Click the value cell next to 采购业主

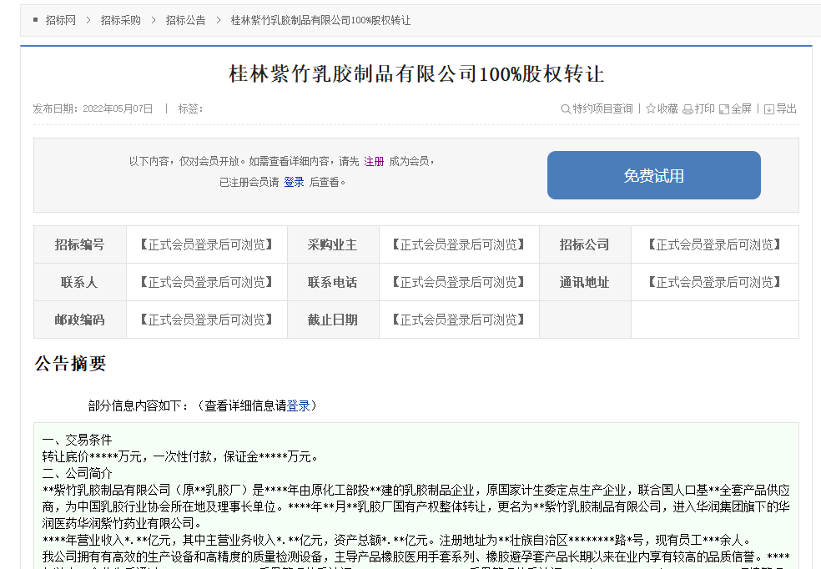[x=459, y=244]
